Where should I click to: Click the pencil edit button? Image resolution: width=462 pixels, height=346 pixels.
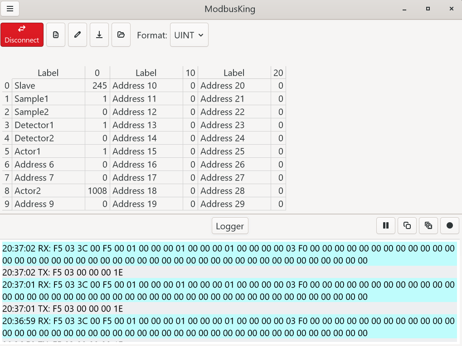[x=78, y=35]
